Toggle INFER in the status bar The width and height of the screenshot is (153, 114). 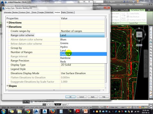click(x=27, y=107)
